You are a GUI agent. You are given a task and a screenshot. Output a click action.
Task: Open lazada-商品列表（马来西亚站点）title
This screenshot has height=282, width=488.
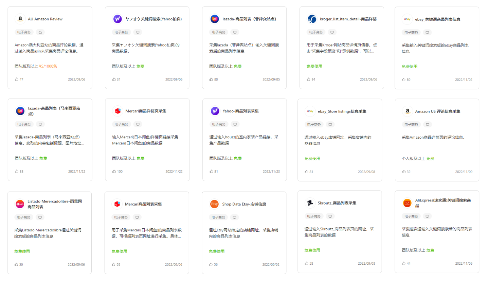click(54, 111)
